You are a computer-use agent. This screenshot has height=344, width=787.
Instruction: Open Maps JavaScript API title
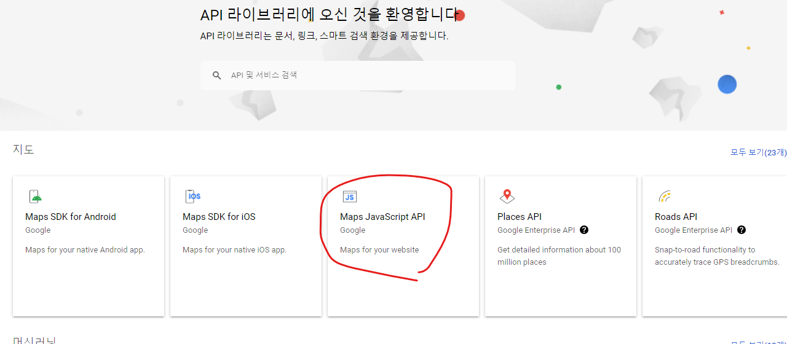tap(382, 217)
